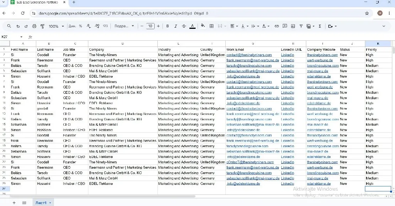Open the browser tab search chevron

[3, 2]
